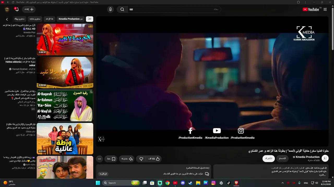
Task: Open Google Chrome from the taskbar
Action: pos(168,183)
